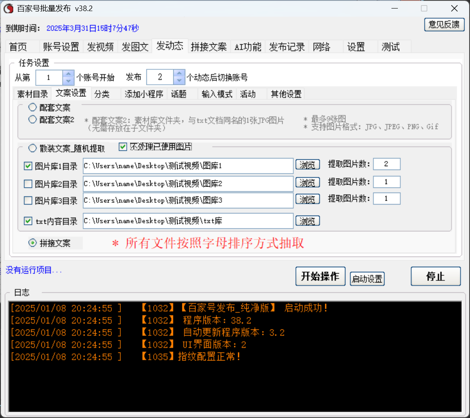This screenshot has width=470, height=418.
Task: Select the 配套文案 radio button
Action: pos(32,107)
